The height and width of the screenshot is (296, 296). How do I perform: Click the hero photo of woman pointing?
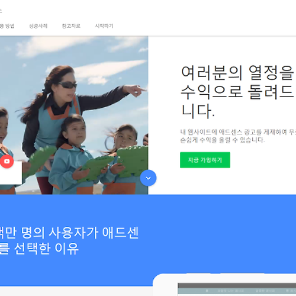pos(74,115)
